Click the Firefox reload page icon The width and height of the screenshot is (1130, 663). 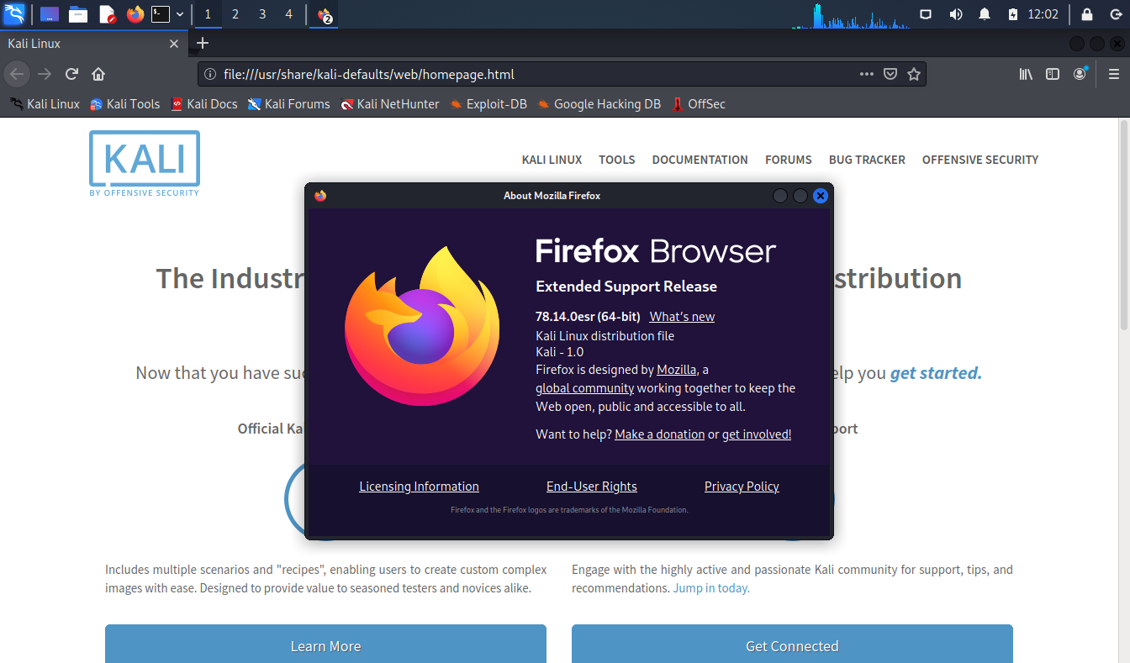pyautogui.click(x=72, y=74)
